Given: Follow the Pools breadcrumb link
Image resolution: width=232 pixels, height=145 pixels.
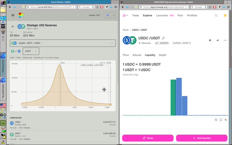Looking at the screenshot, I should (126, 30).
